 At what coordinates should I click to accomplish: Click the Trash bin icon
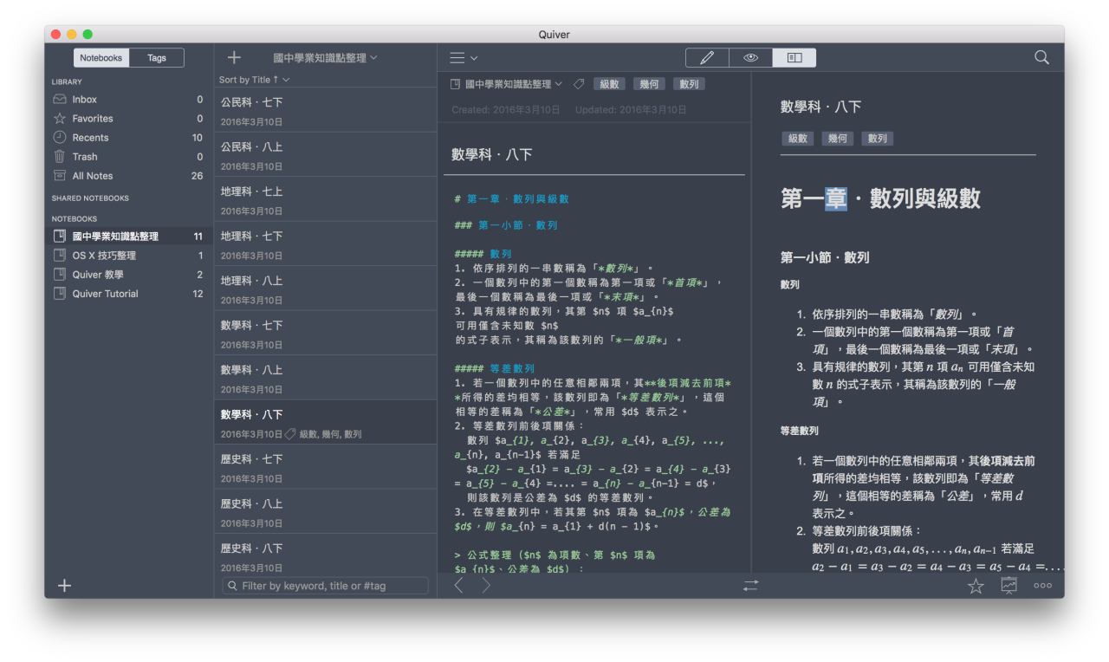pos(60,157)
